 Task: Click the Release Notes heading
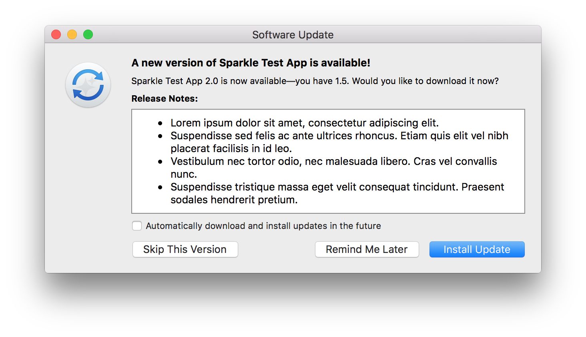tap(164, 98)
